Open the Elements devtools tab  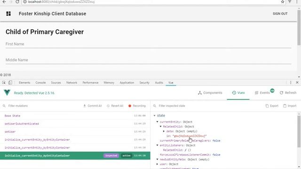24,83
